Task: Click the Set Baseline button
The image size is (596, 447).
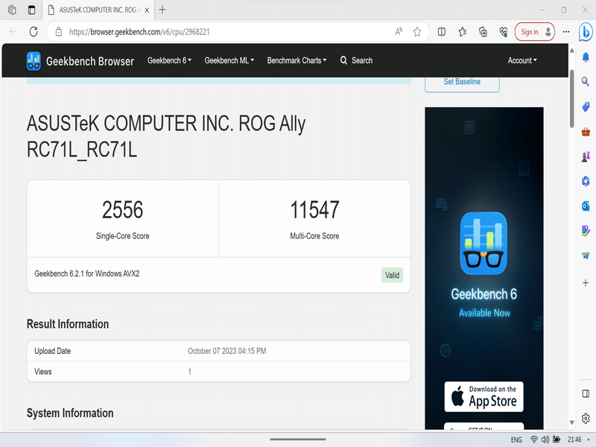Action: [462, 82]
